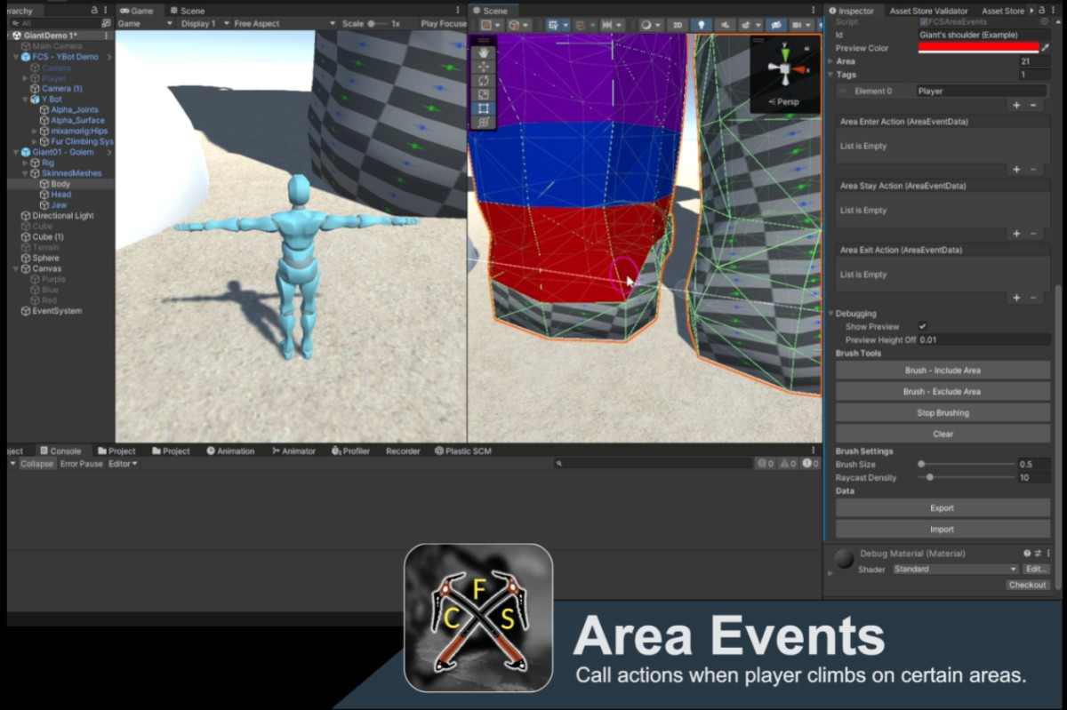This screenshot has width=1067, height=710.
Task: Click the Brush - Include Area button
Action: [943, 370]
